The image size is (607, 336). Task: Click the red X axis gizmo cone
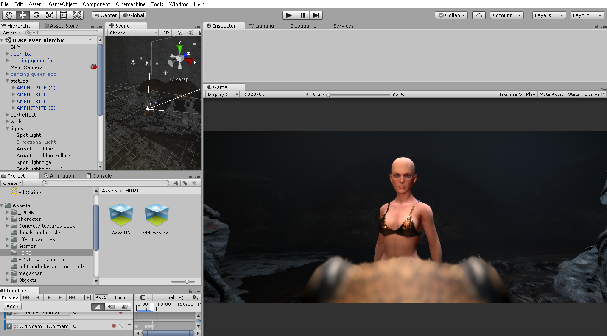coord(188,61)
